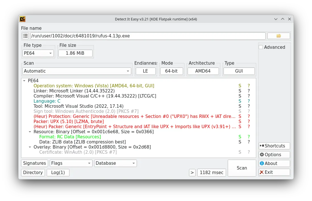312x201 pixels.
Task: Start a scan with the Scan button
Action: pos(242,168)
